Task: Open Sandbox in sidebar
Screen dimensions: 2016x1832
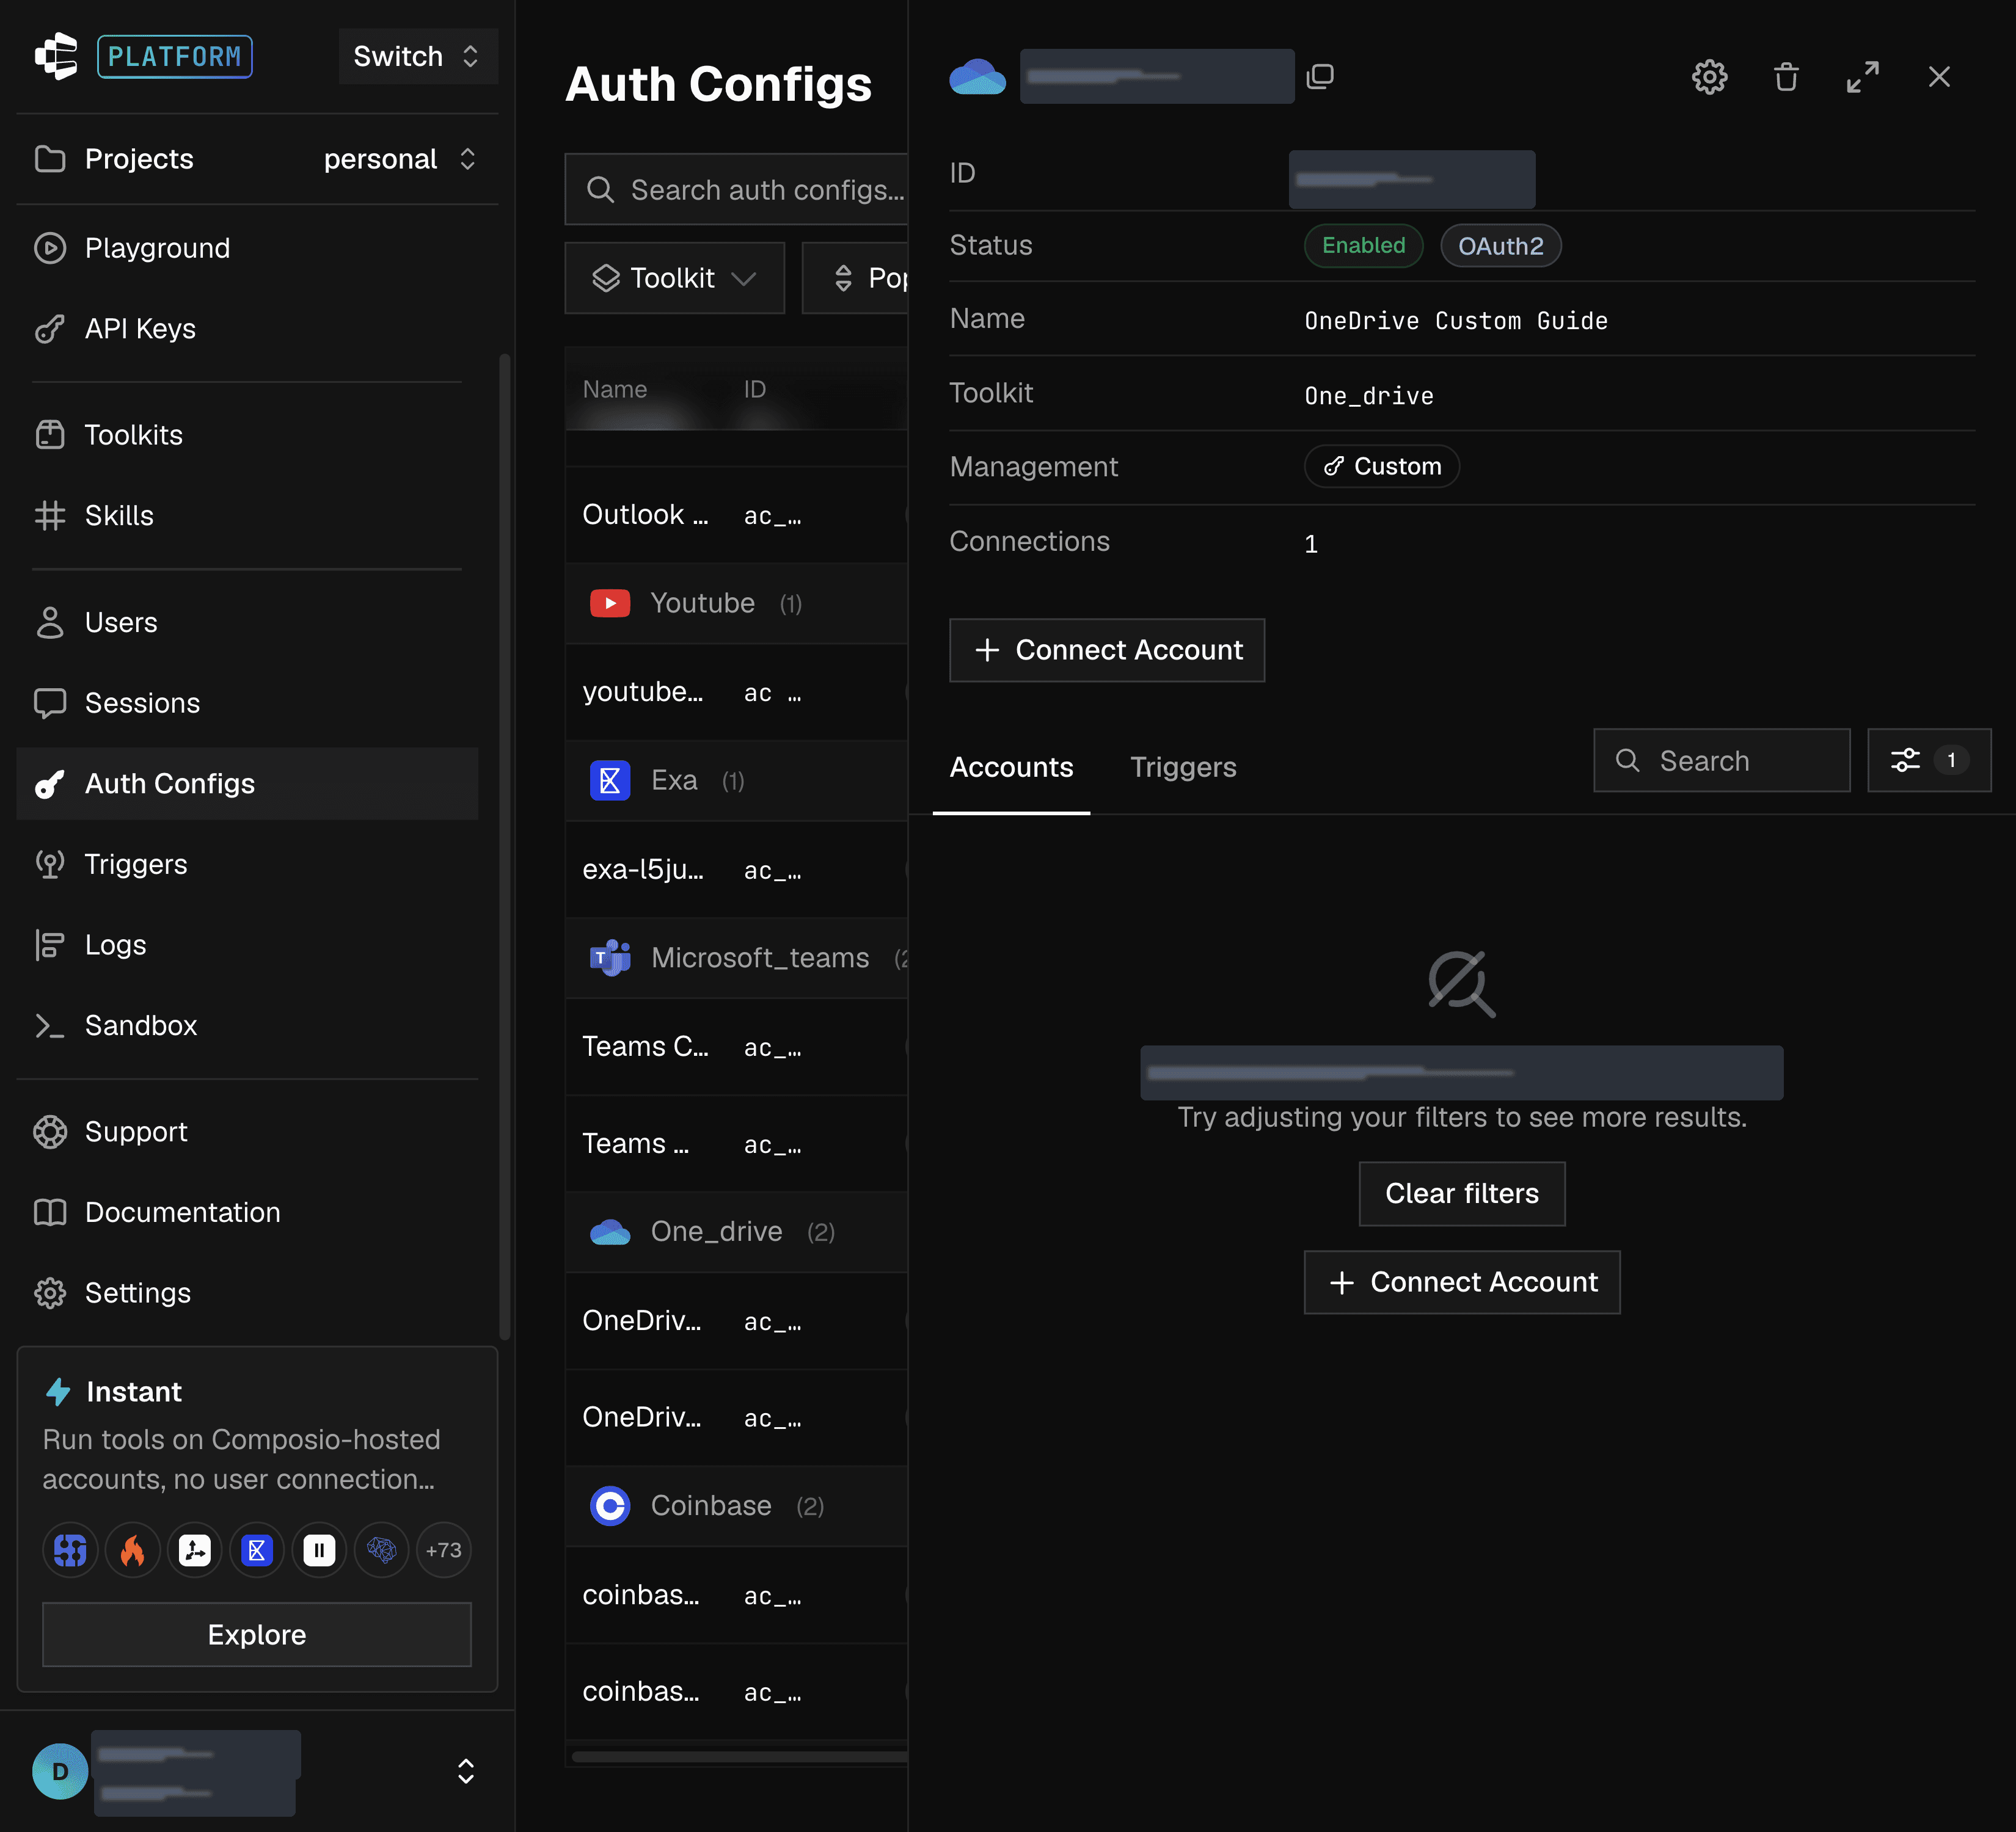Action: (x=248, y=1025)
